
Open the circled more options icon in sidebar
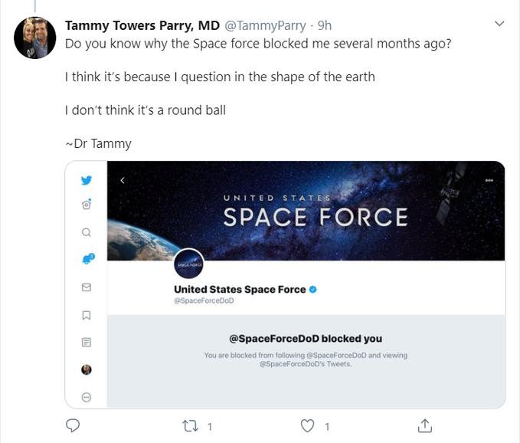click(x=87, y=397)
